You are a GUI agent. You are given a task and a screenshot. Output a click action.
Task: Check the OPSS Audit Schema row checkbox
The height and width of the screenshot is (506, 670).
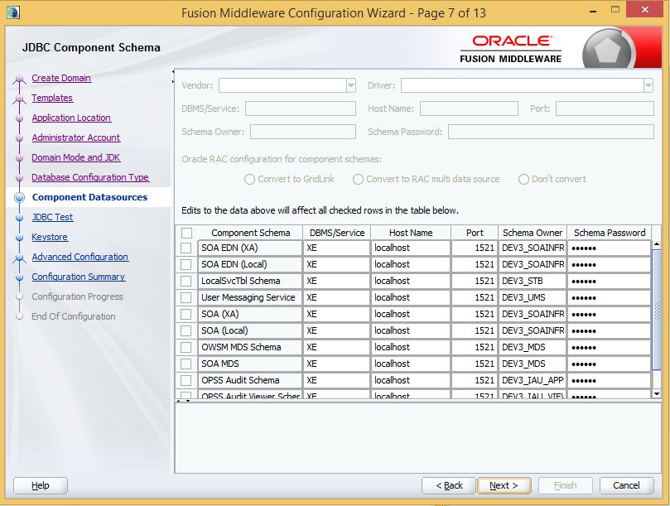(x=186, y=380)
